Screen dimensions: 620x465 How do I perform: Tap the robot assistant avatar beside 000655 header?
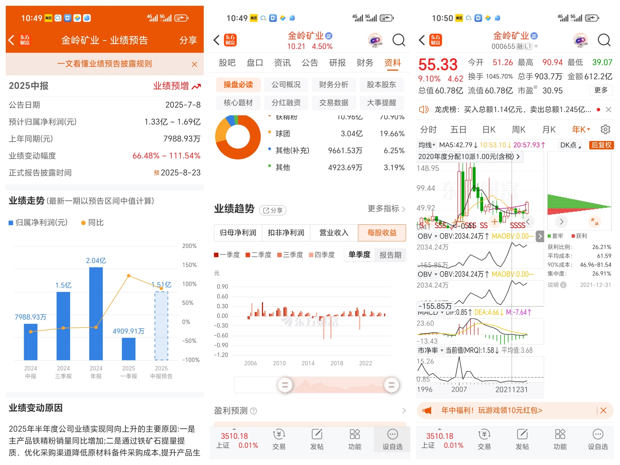[580, 40]
